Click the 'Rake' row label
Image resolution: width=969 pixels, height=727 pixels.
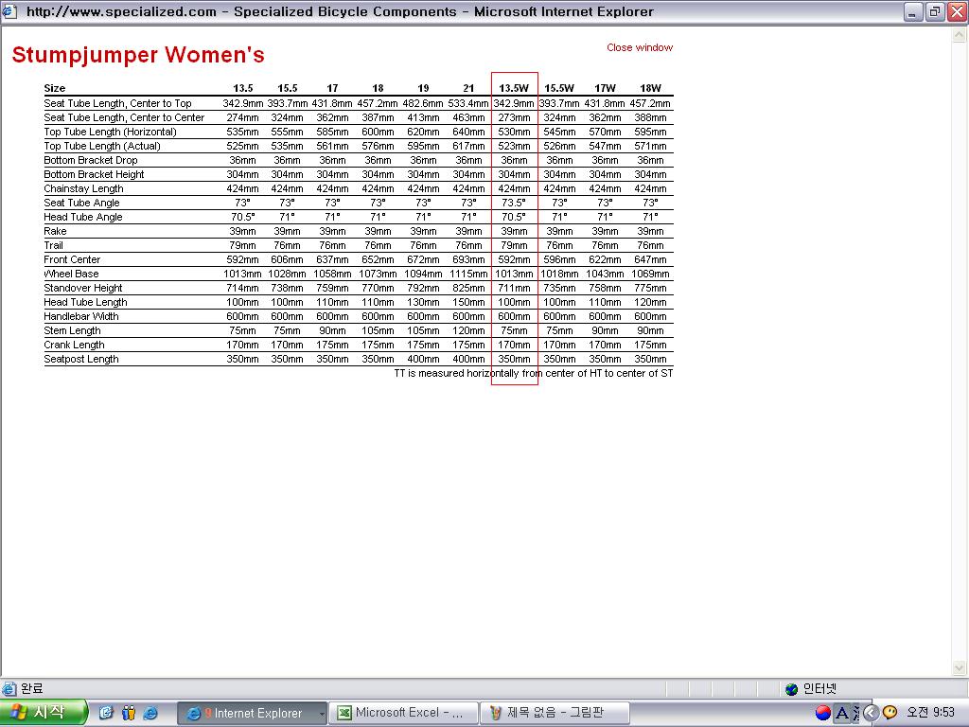click(x=55, y=231)
